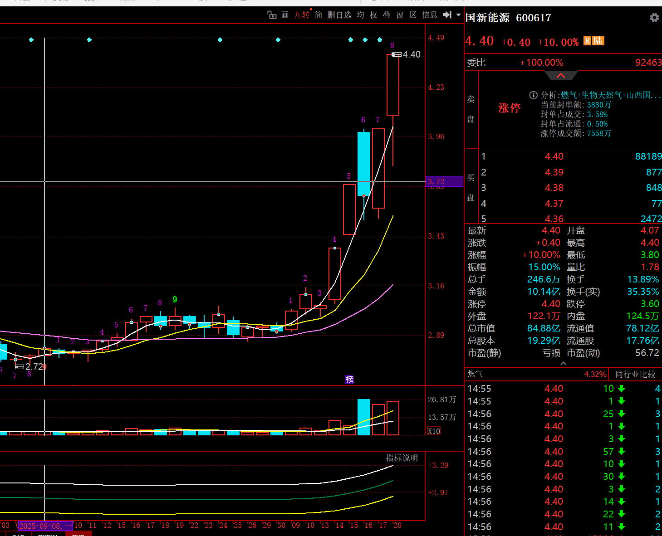Click the 2.72 low price marker

(34, 366)
